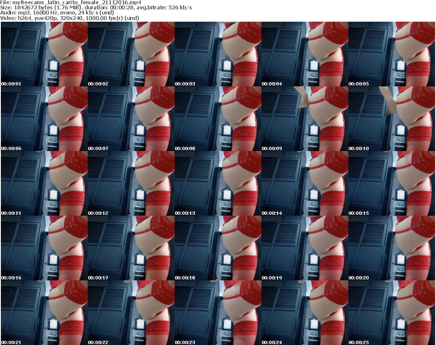Click the 'Size: 1842672 bytes' info line
The height and width of the screenshot is (345, 436).
click(x=96, y=8)
